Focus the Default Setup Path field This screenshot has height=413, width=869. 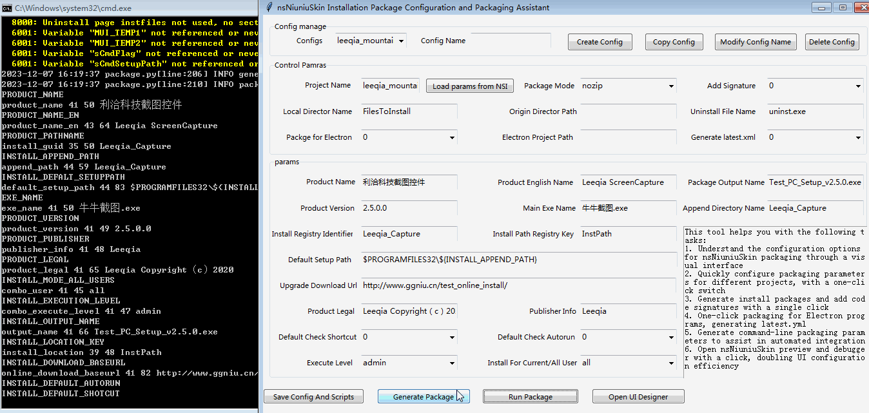point(519,260)
